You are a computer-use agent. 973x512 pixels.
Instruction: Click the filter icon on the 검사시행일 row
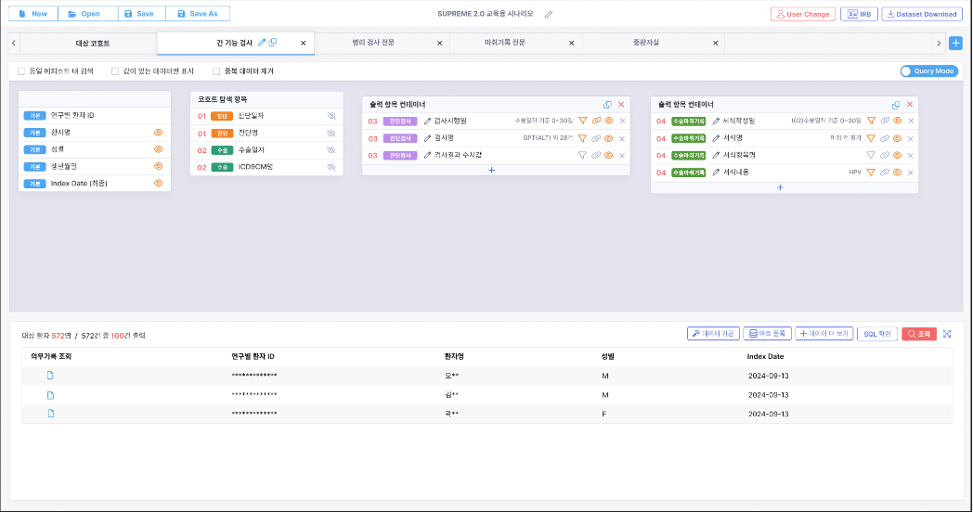[x=582, y=121]
